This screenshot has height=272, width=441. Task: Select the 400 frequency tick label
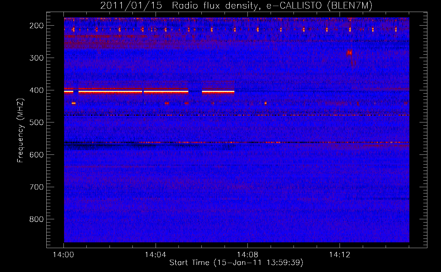pos(37,90)
